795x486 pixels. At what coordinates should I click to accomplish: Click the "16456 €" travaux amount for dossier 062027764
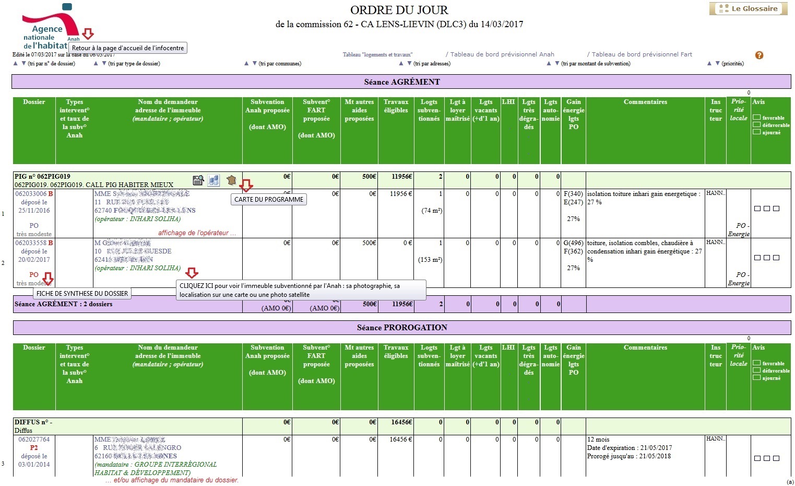tap(401, 439)
